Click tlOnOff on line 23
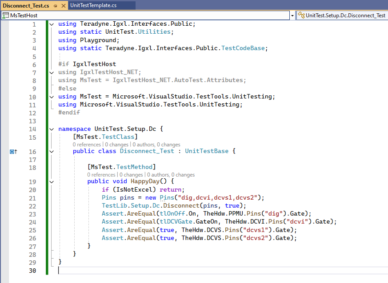 pos(172,214)
